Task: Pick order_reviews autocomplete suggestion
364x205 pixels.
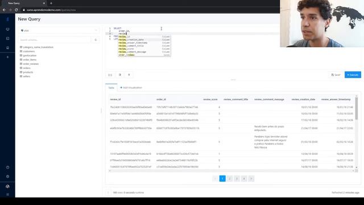Action: (144, 55)
